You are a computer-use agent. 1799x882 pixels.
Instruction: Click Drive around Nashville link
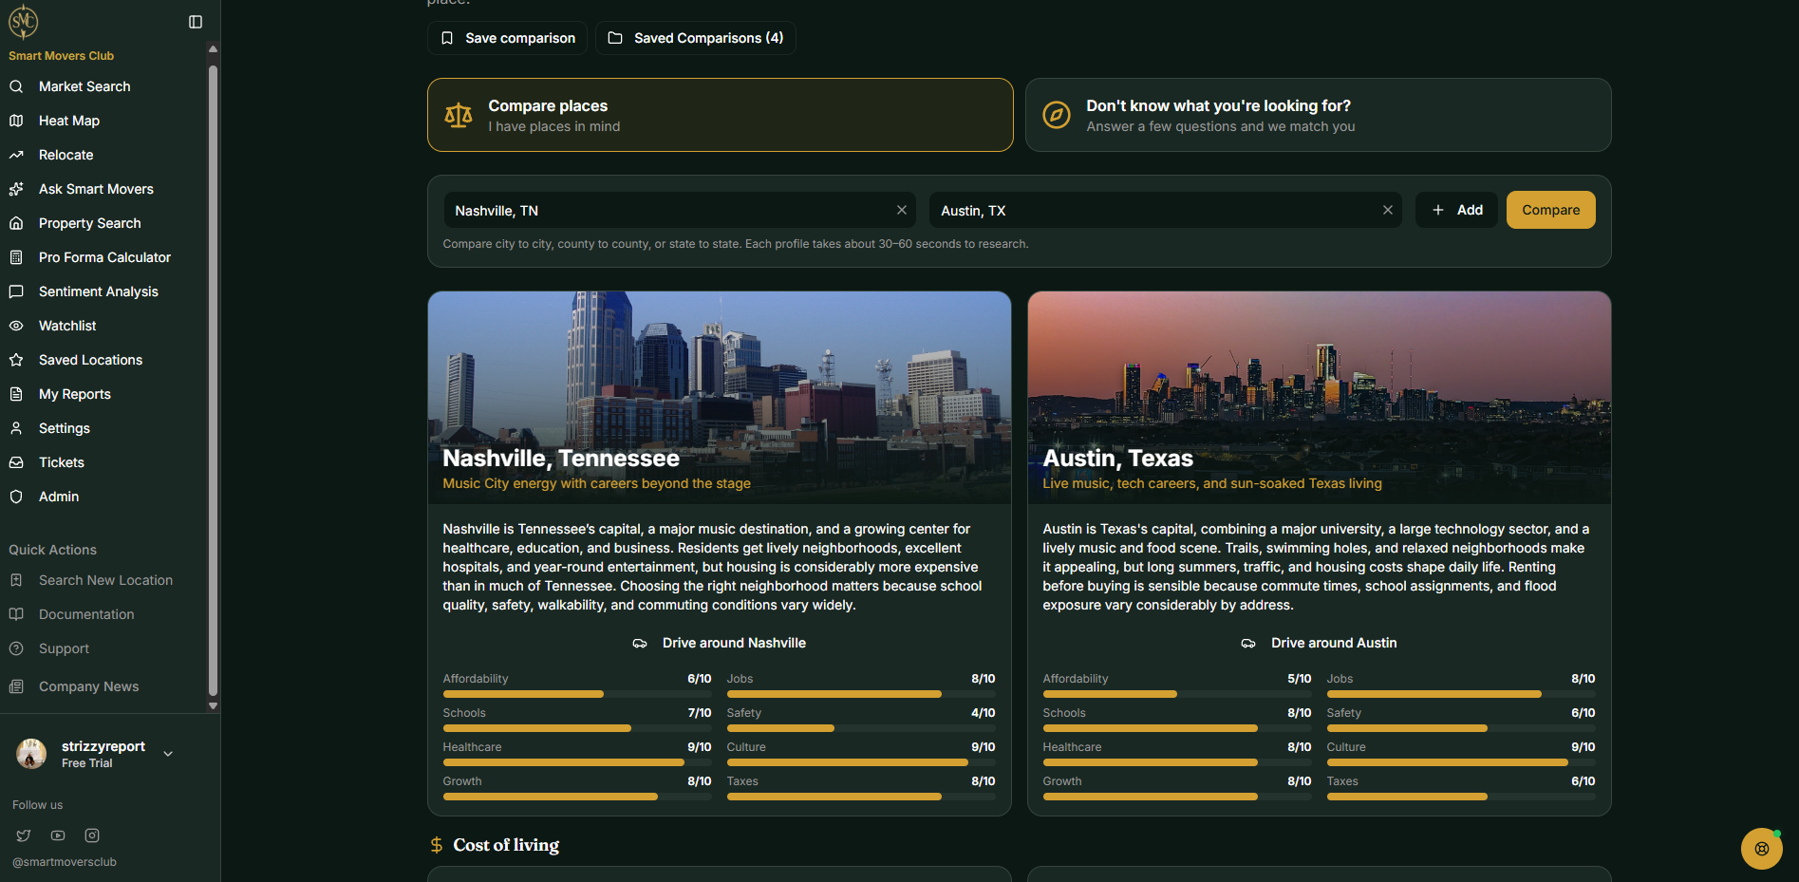click(x=720, y=643)
